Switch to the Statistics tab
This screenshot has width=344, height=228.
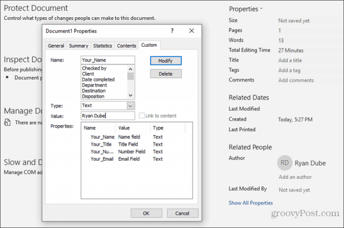tap(103, 46)
